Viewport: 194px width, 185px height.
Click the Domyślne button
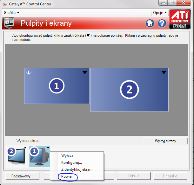(x=170, y=176)
